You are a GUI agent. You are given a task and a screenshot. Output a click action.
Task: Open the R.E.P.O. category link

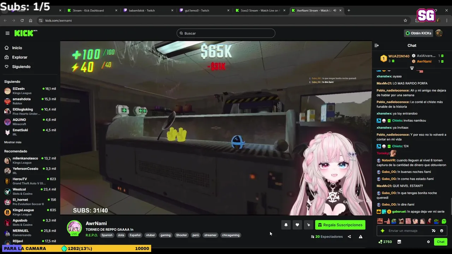(91, 235)
